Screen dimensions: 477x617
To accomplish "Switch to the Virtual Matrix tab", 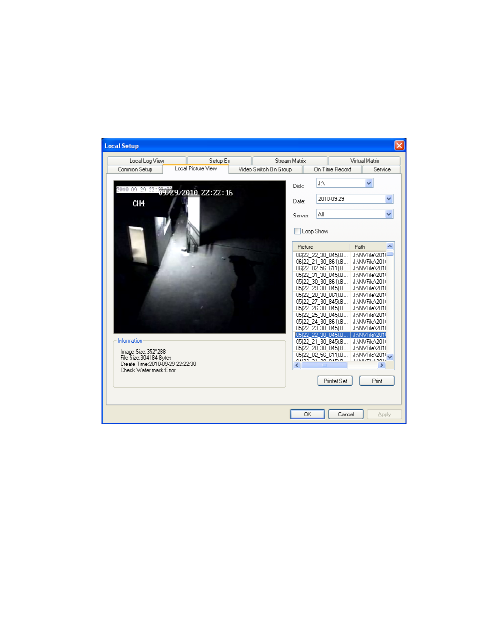I will pyautogui.click(x=364, y=161).
